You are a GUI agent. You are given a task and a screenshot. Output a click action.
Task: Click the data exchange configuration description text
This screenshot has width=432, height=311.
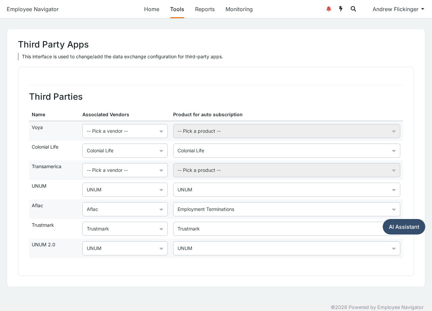pos(123,57)
